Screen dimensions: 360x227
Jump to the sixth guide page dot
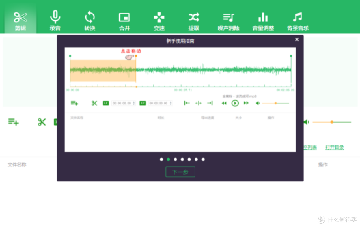pos(196,159)
